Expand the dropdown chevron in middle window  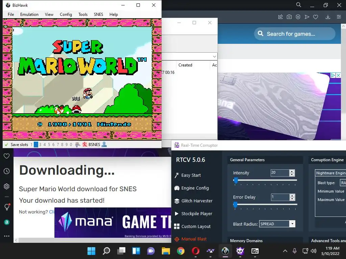(x=214, y=57)
